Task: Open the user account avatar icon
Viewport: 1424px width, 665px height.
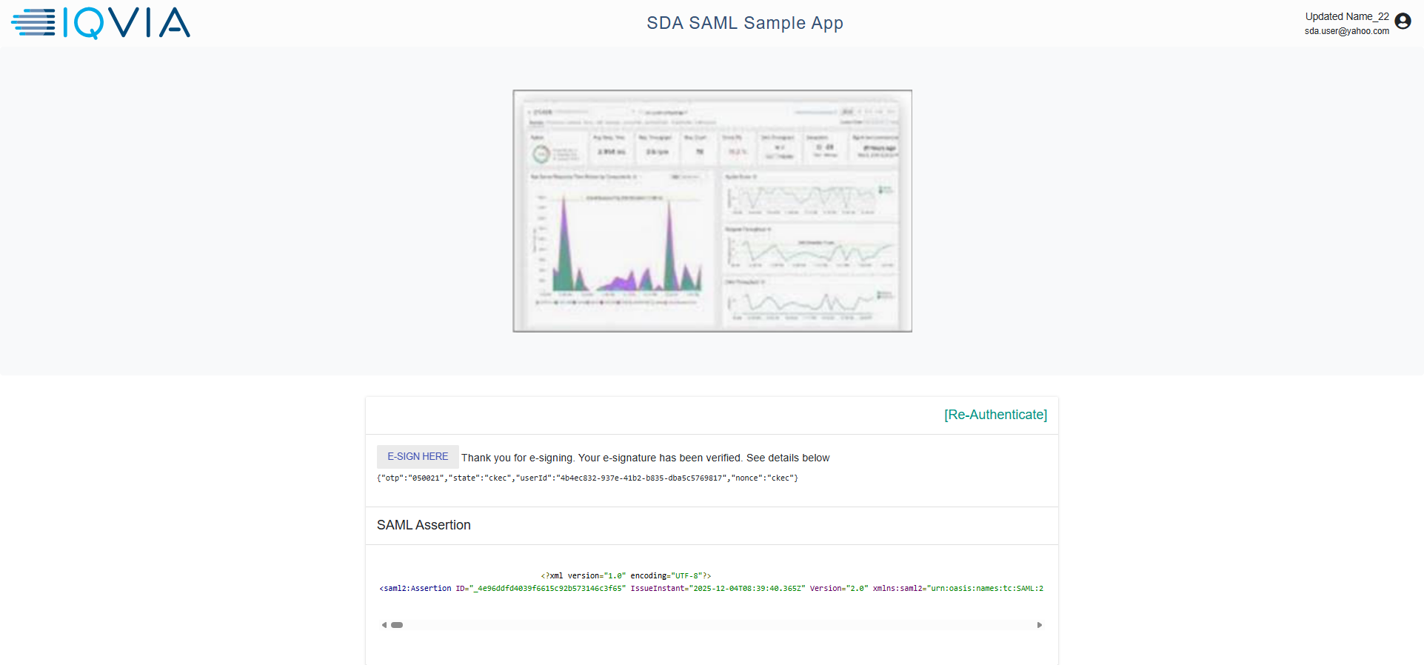Action: click(1403, 21)
